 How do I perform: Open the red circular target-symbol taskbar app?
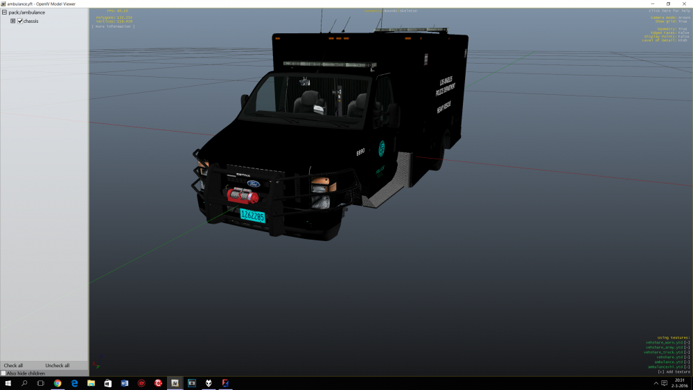click(141, 383)
